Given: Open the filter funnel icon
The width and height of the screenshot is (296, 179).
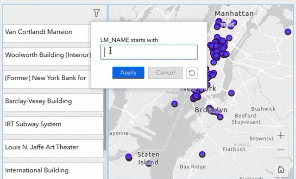Looking at the screenshot, I should 96,13.
